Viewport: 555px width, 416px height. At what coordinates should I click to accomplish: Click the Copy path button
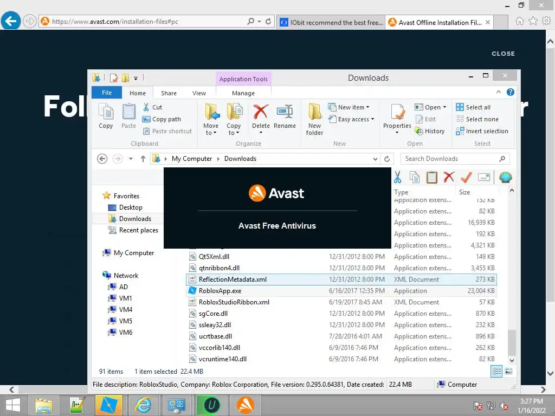[x=162, y=119]
